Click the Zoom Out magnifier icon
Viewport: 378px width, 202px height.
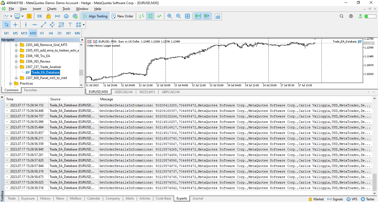tap(178, 16)
